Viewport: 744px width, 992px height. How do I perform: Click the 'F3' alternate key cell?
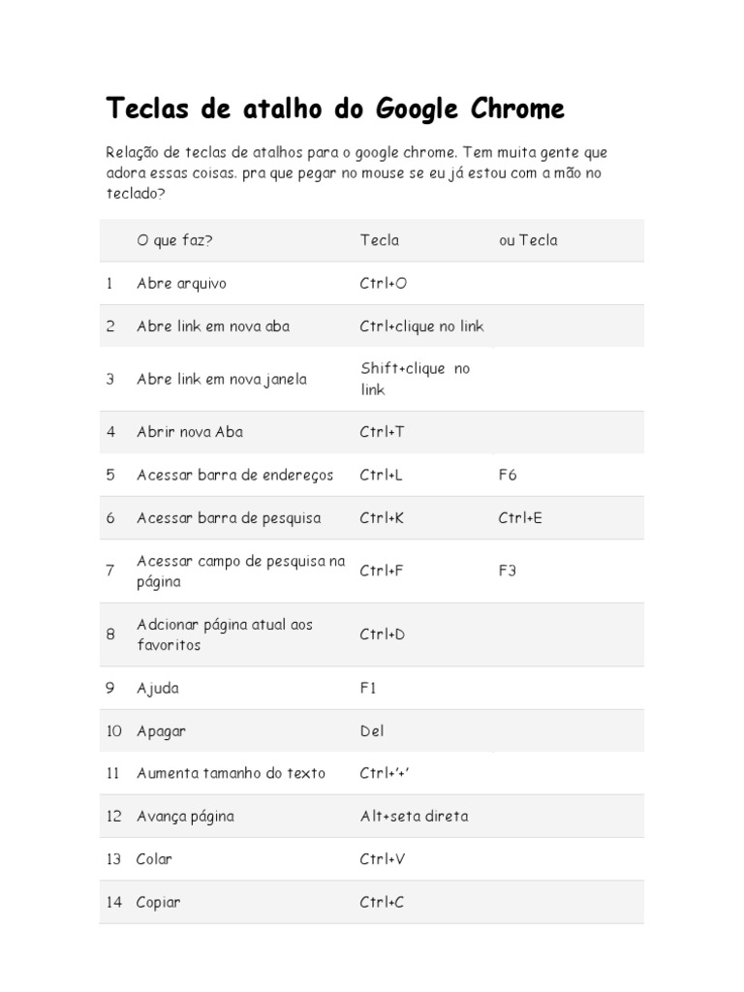[508, 571]
